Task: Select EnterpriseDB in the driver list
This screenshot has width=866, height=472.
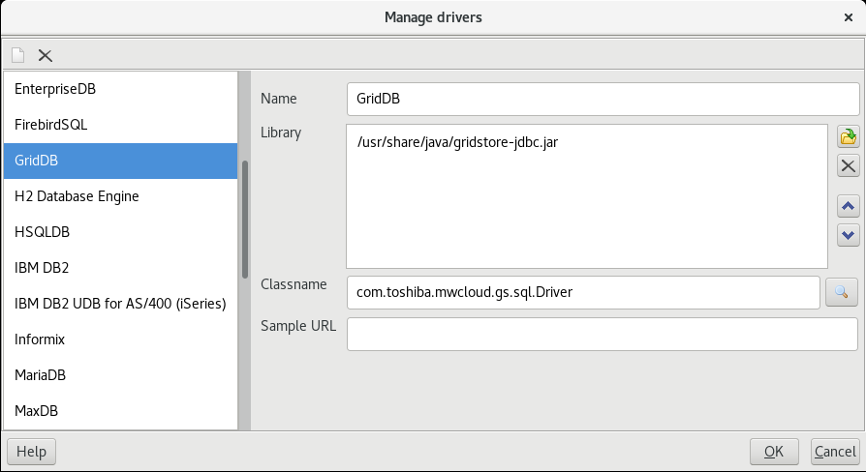Action: [x=55, y=89]
